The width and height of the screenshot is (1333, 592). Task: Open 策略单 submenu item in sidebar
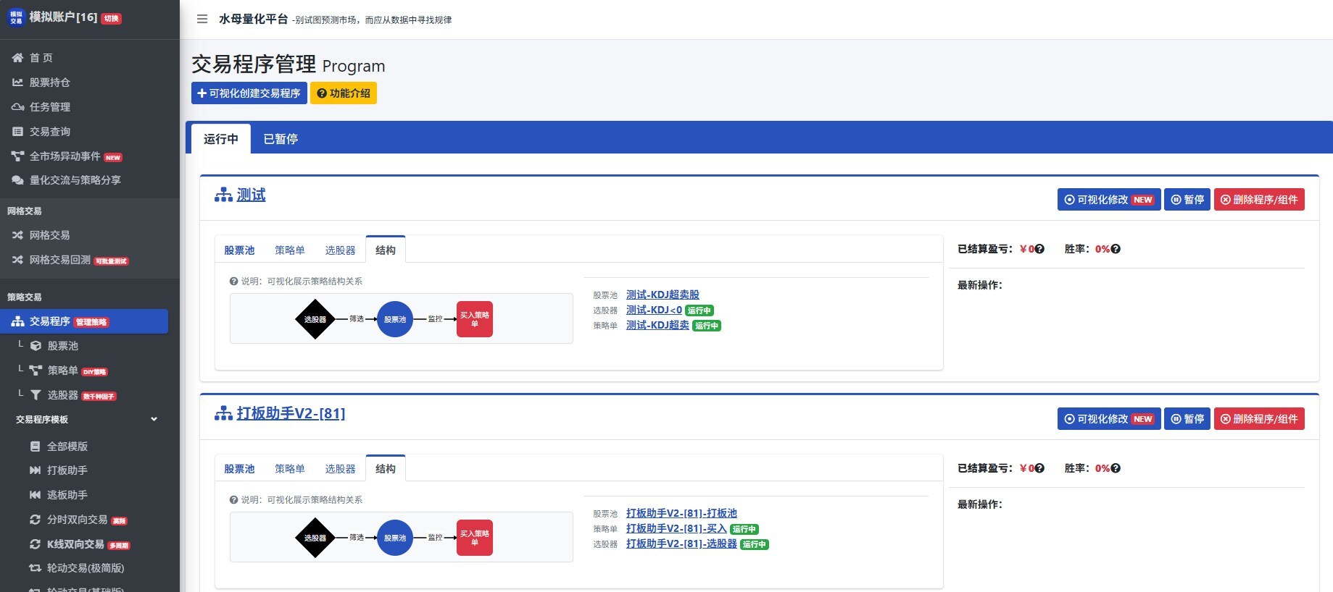pos(63,371)
